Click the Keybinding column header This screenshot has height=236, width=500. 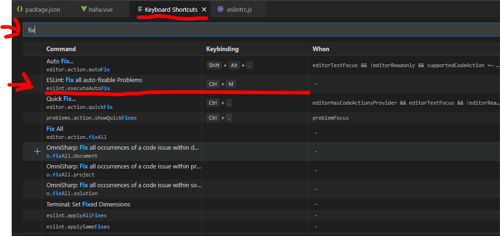(x=222, y=49)
